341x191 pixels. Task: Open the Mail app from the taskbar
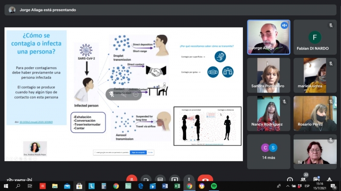pos(67,186)
